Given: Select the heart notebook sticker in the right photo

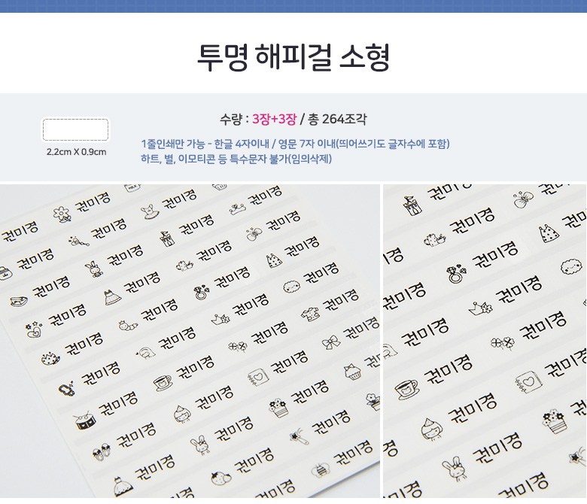Looking at the screenshot, I should click(x=528, y=382).
